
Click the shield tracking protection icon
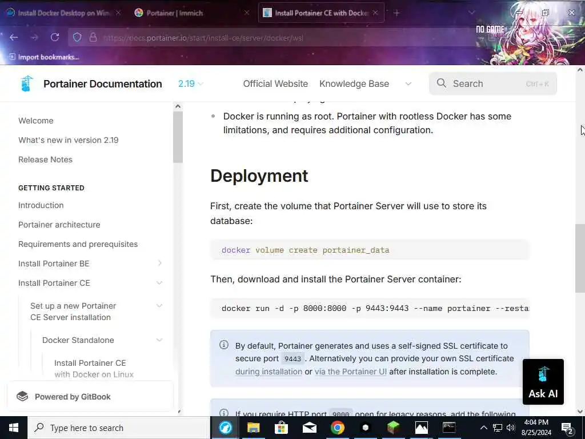[x=77, y=37]
